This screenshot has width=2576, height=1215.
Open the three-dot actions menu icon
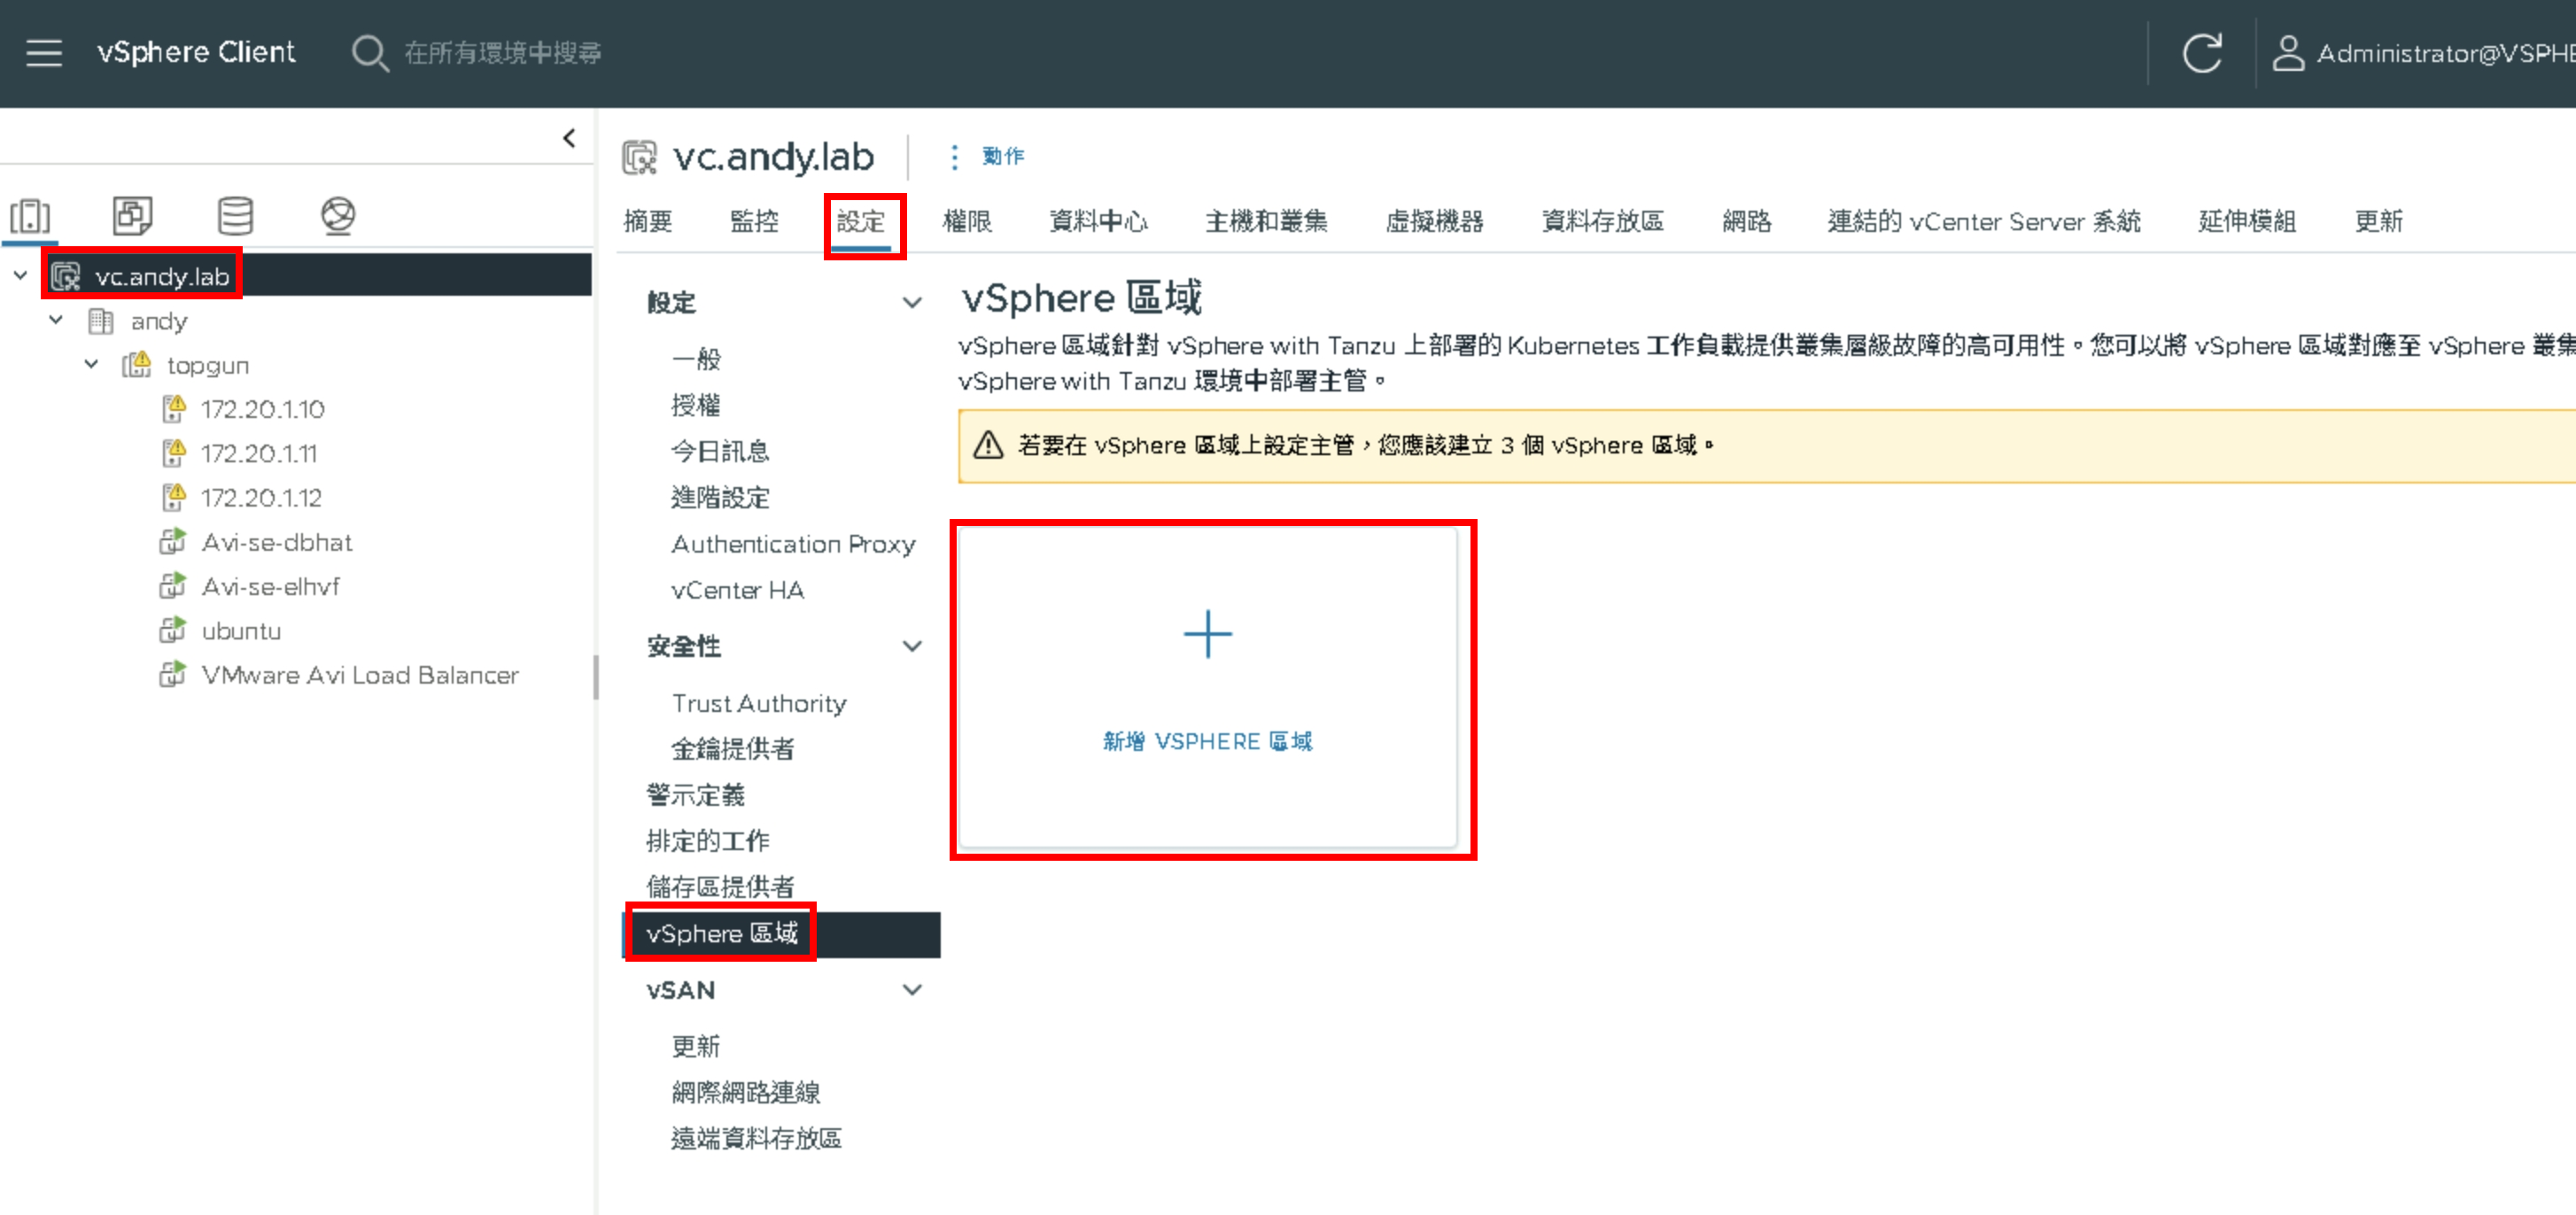[x=954, y=157]
